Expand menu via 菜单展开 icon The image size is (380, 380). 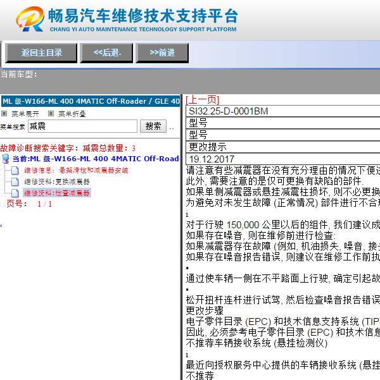4,113
